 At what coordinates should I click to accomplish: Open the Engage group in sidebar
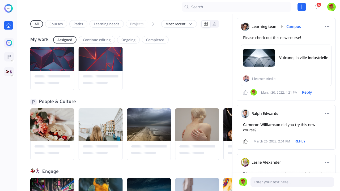9,71
